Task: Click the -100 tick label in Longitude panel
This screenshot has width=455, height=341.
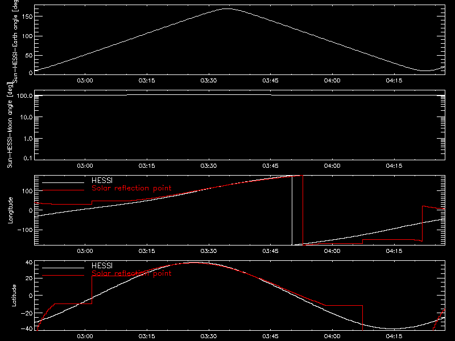Action: tap(25, 230)
